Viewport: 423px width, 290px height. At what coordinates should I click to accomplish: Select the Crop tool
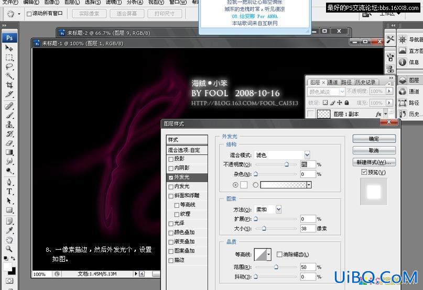9,85
